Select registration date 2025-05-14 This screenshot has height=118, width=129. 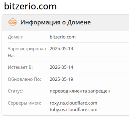[x=61, y=49]
